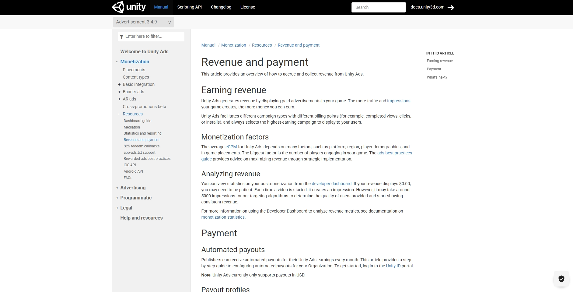Expand the Legal section

click(117, 208)
